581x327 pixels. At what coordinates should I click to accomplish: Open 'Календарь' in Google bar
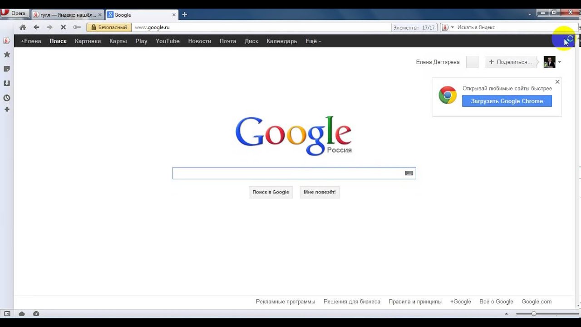pos(282,41)
